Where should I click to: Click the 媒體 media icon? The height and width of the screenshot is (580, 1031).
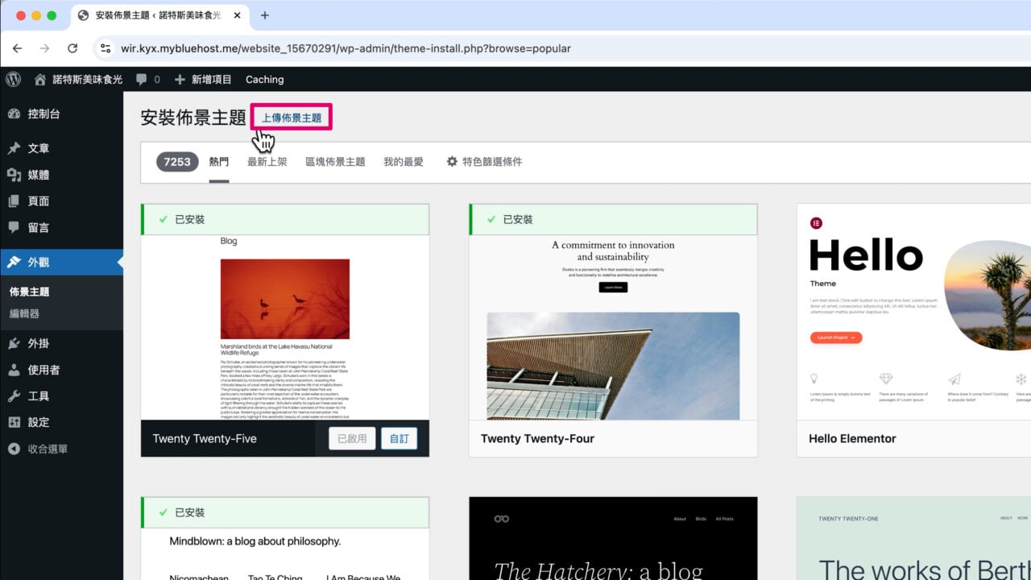[14, 175]
